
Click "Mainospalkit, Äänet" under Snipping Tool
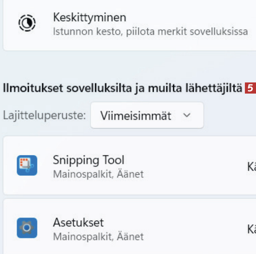[98, 174]
